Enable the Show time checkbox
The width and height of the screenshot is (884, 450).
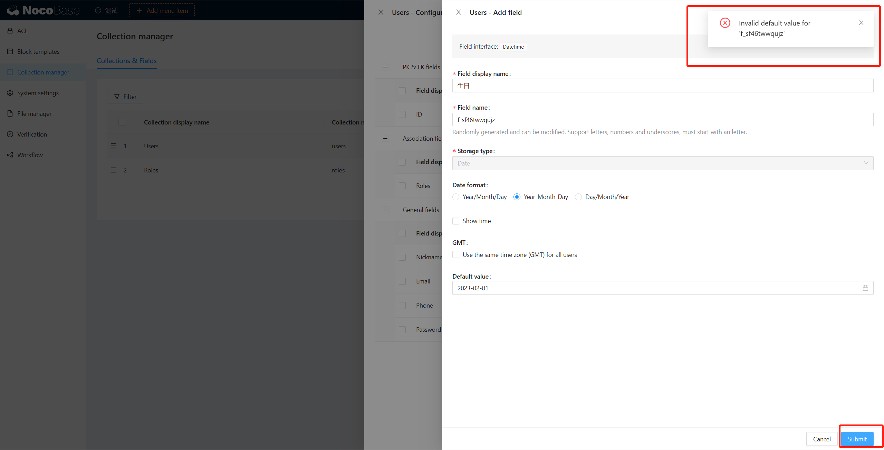[x=456, y=221]
